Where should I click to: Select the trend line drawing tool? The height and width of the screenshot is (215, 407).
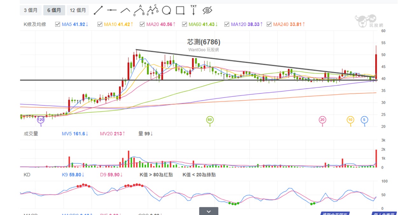(x=98, y=10)
